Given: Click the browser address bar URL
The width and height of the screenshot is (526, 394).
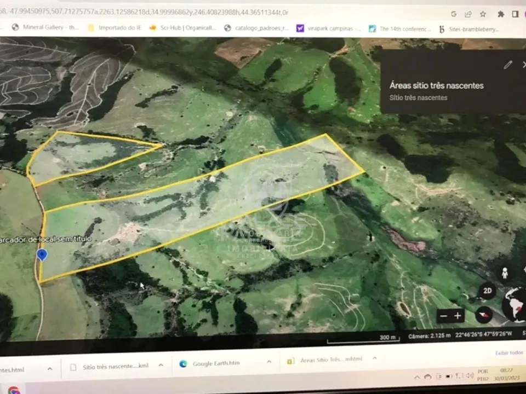Looking at the screenshot, I should click(x=144, y=13).
